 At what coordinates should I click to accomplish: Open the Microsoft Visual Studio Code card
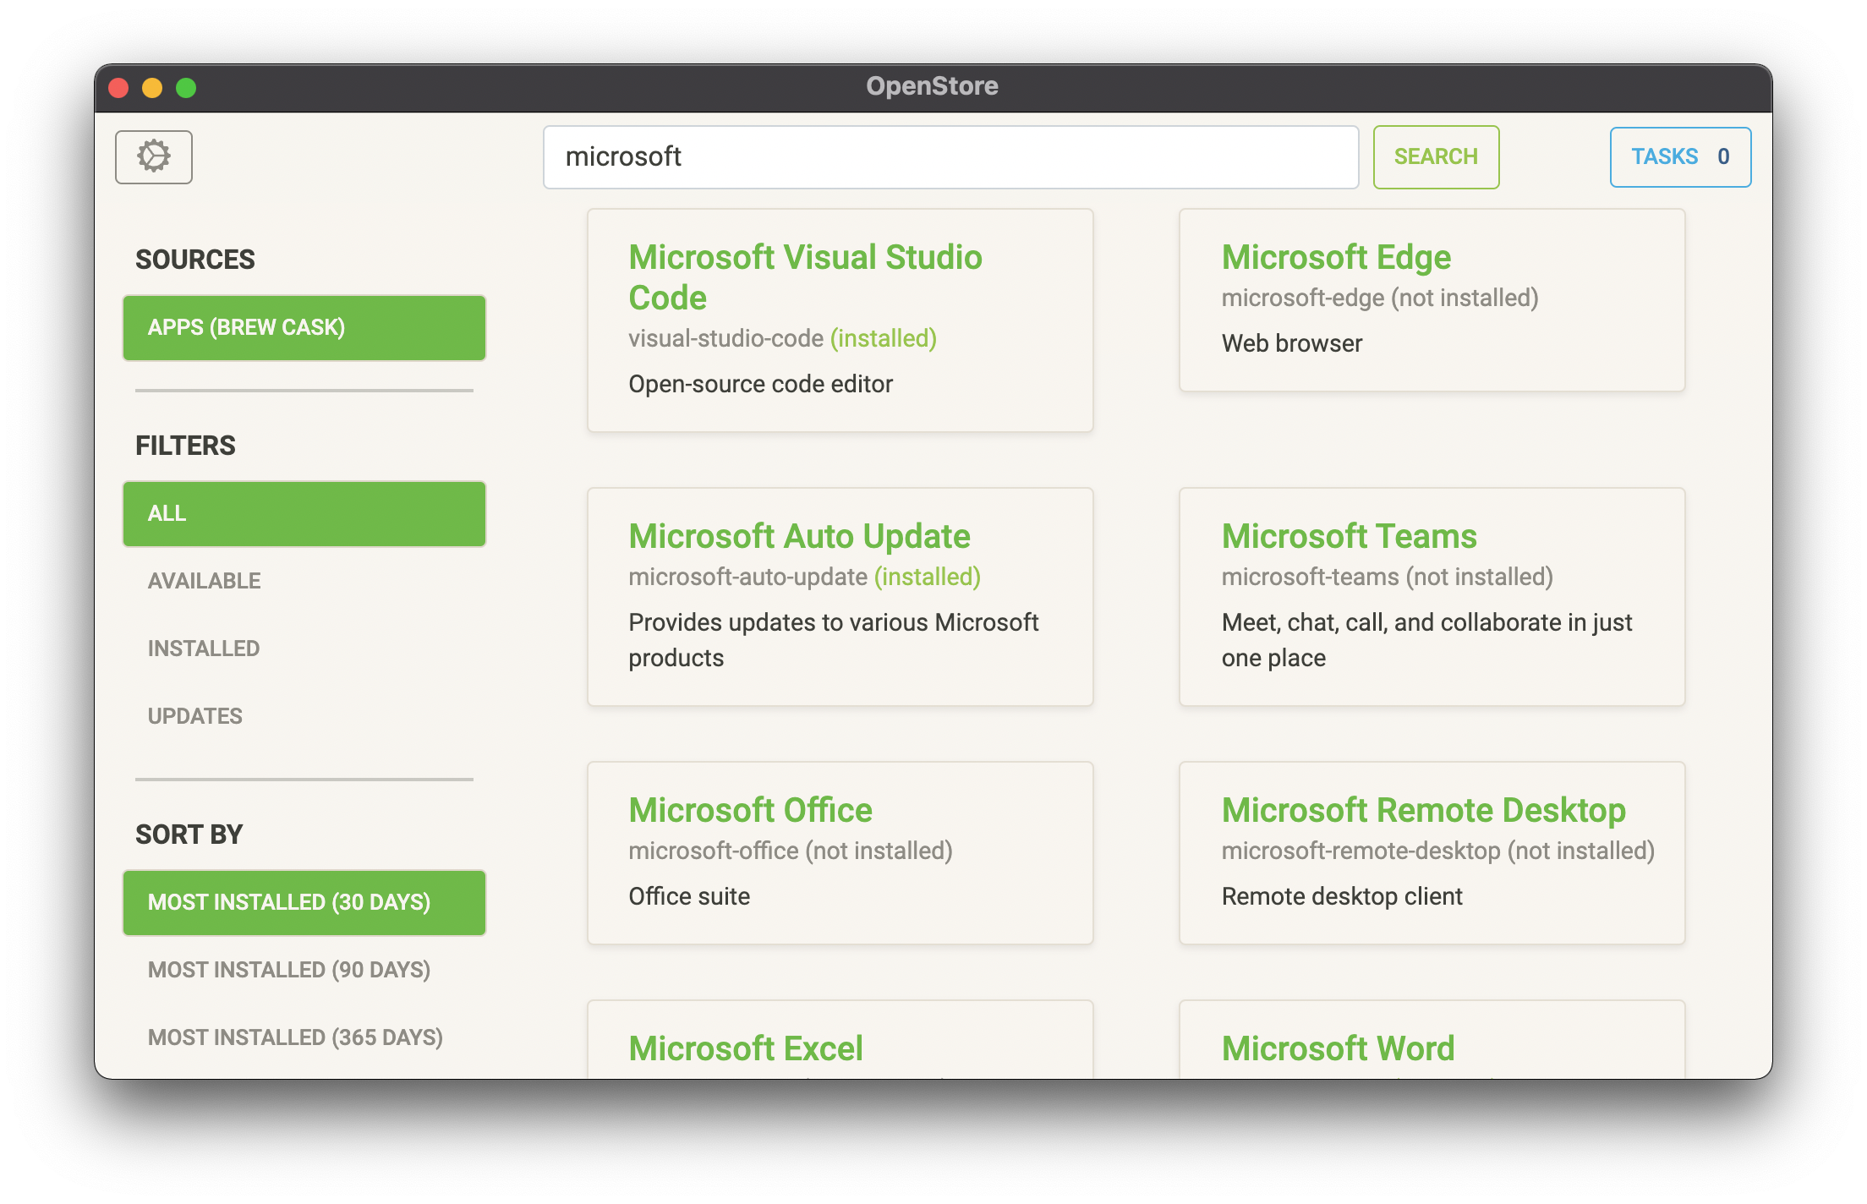pyautogui.click(x=840, y=320)
